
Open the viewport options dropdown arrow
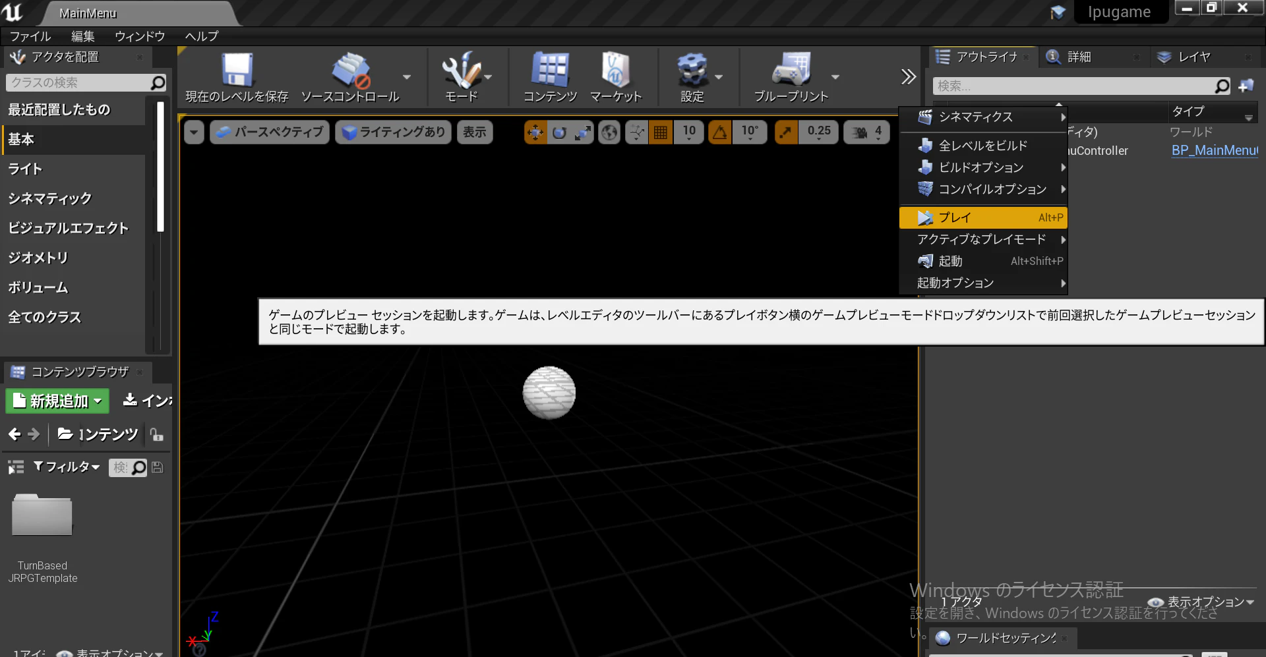194,132
